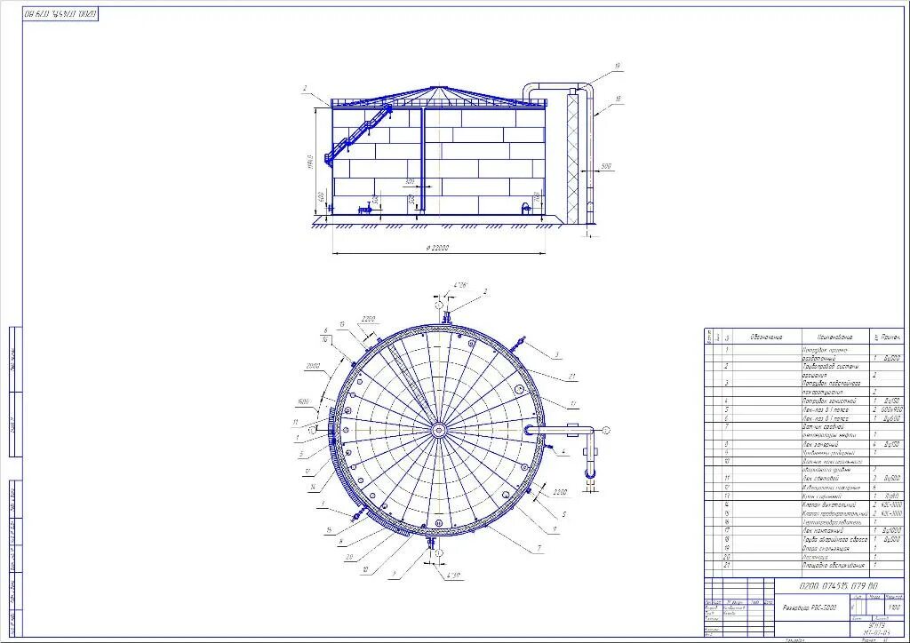This screenshot has width=910, height=643.
Task: Click the 'Примеч.' column header
Action: point(891,337)
